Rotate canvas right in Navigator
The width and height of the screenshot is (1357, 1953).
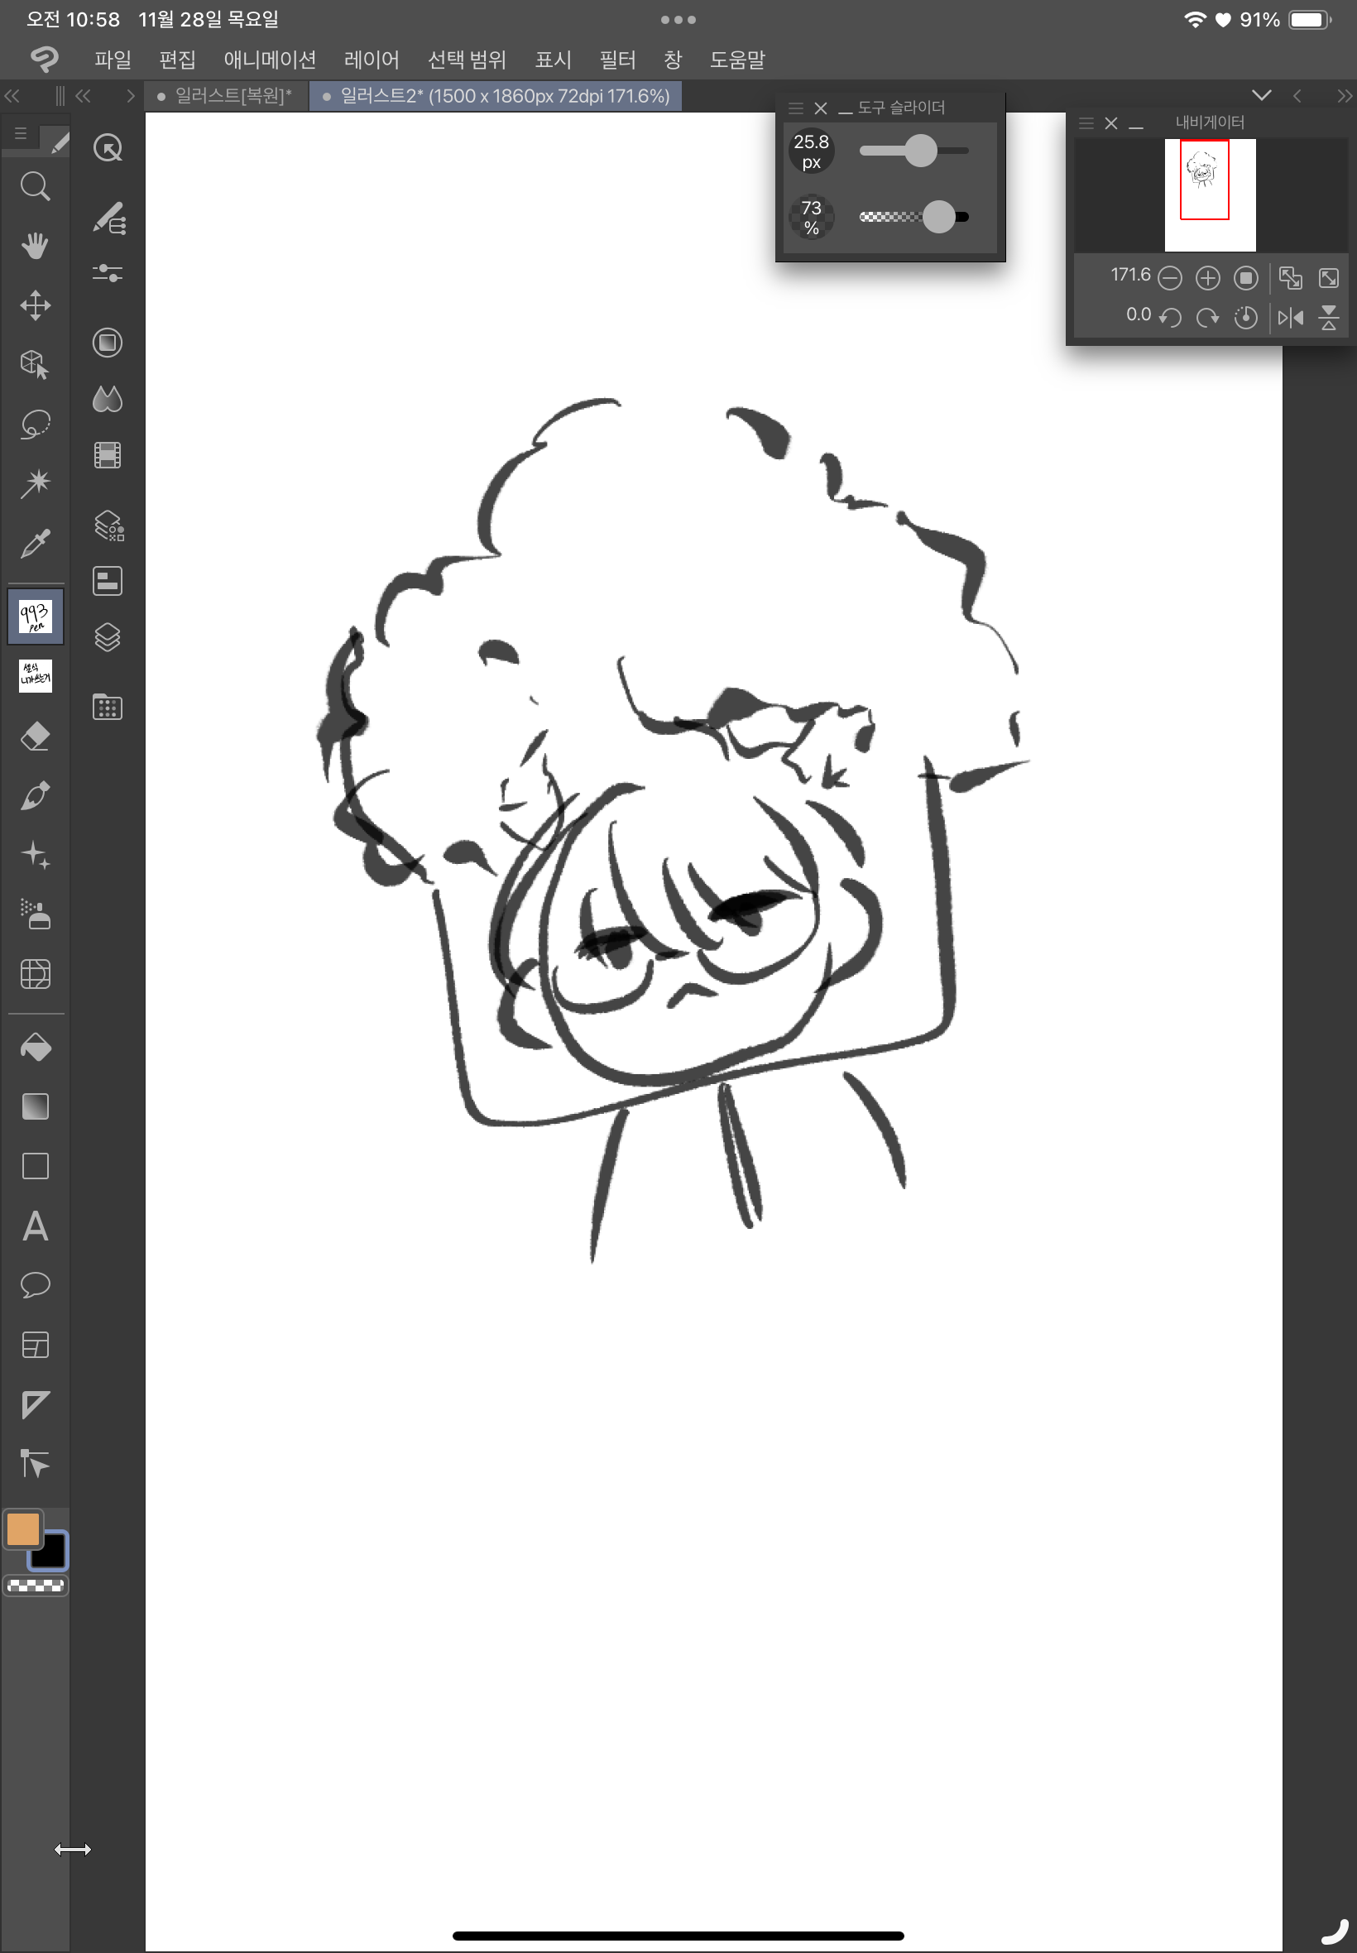tap(1207, 317)
